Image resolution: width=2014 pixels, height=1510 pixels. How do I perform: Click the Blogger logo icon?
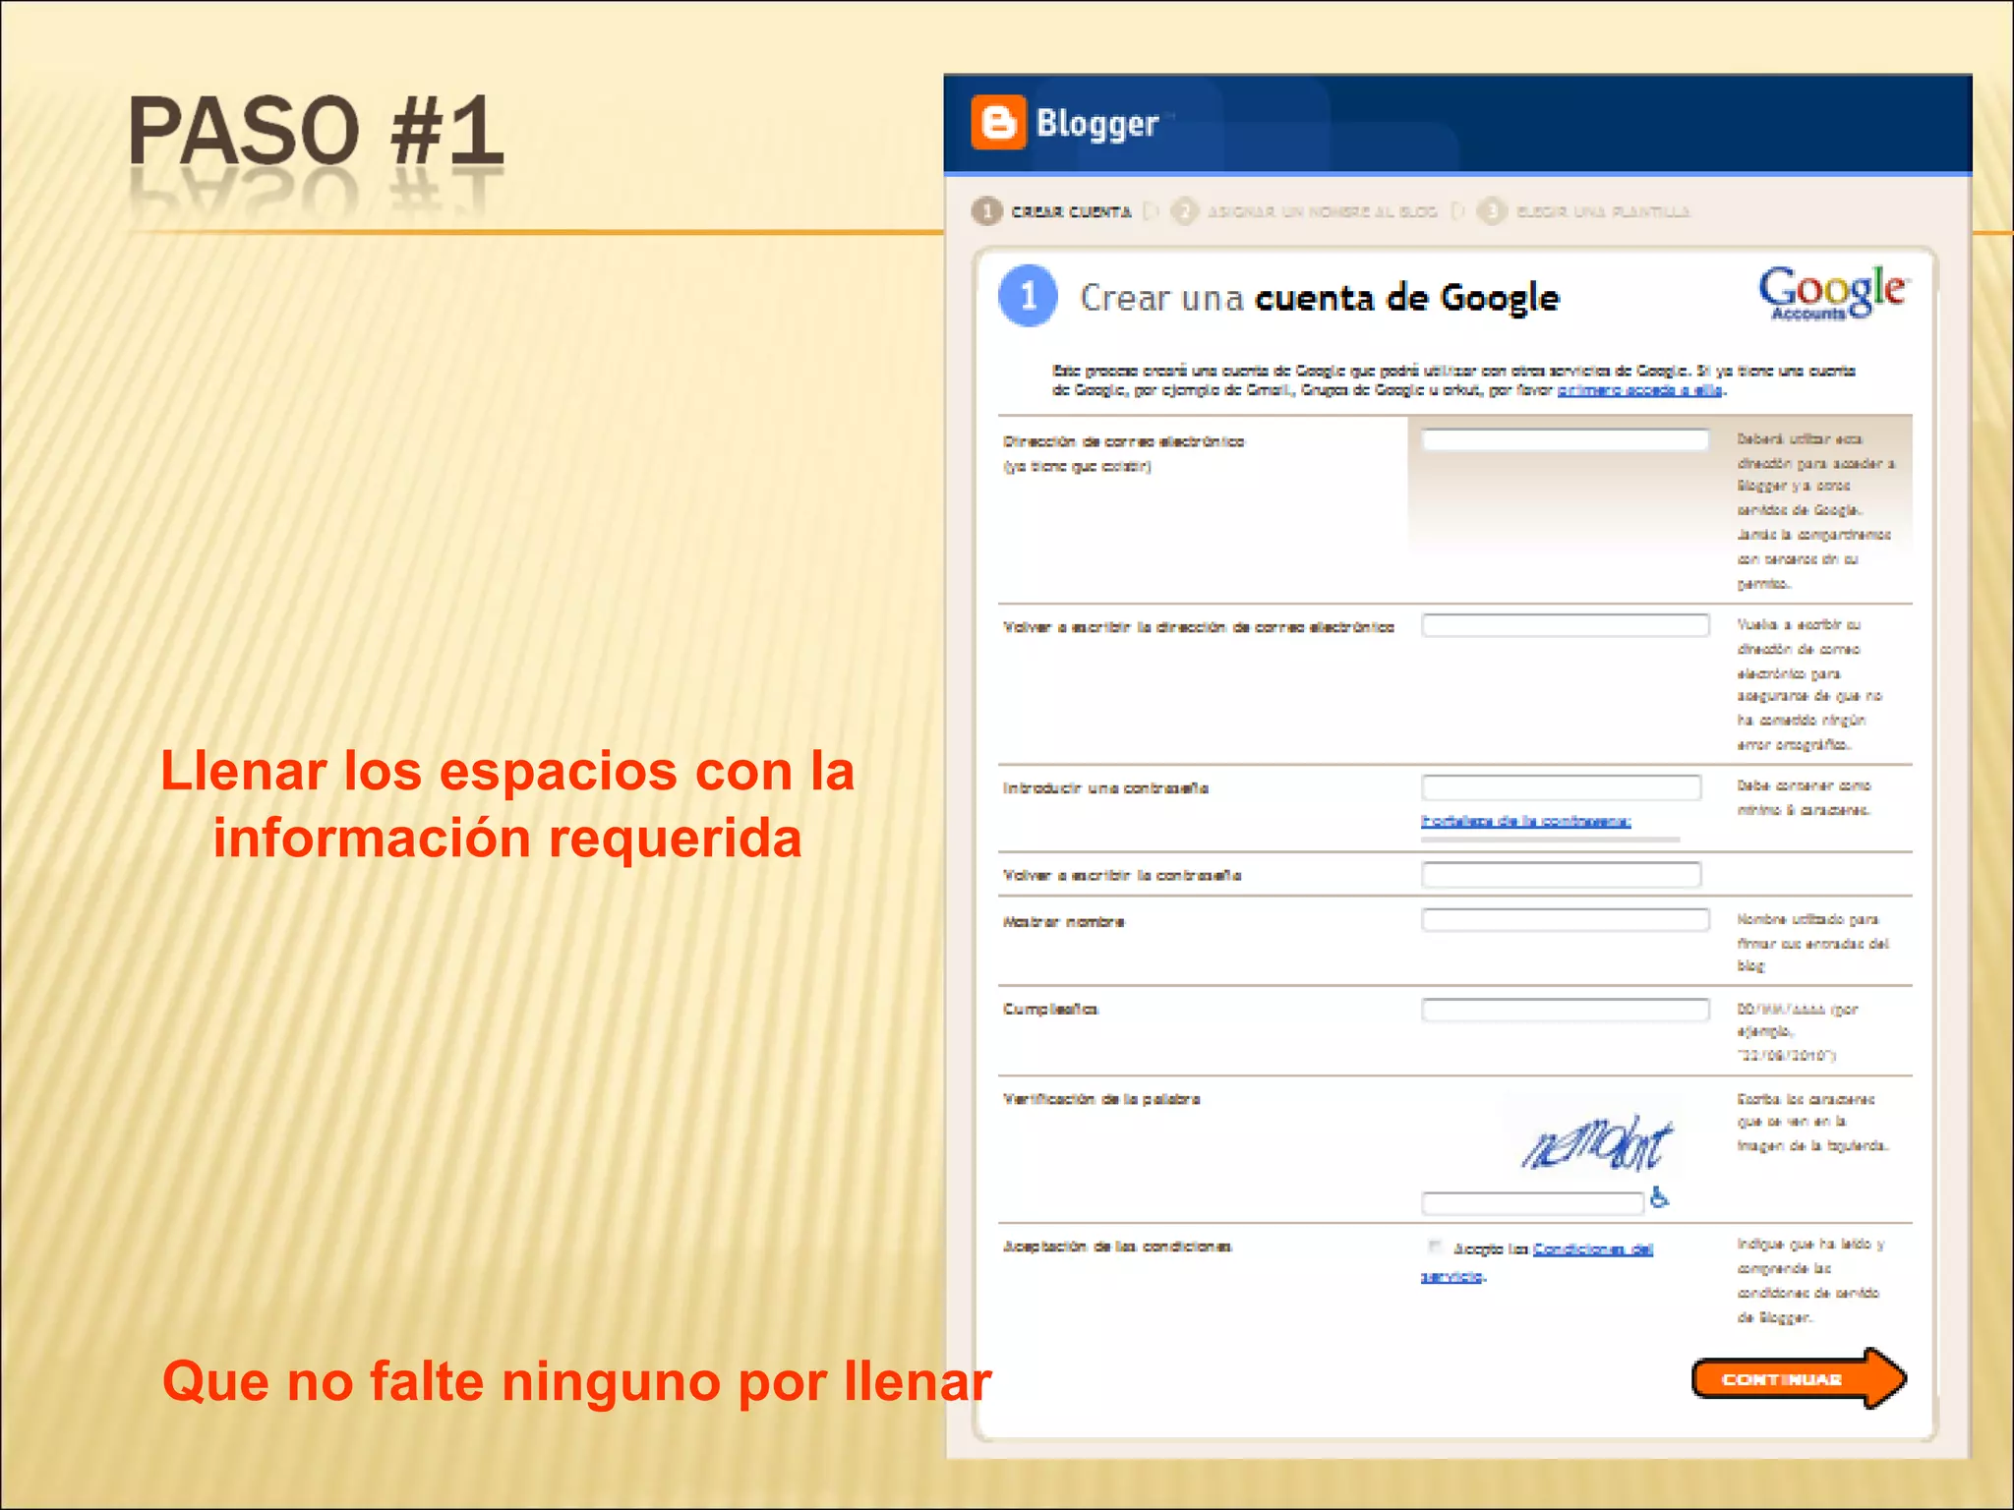point(998,123)
